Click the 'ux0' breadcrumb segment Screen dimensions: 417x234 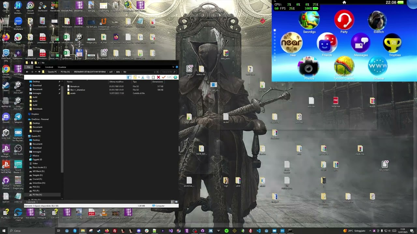pos(111,72)
